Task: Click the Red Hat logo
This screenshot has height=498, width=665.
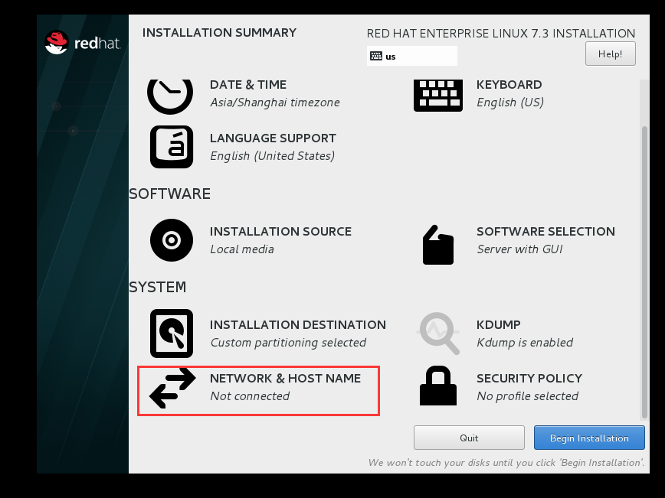Action: [83, 42]
